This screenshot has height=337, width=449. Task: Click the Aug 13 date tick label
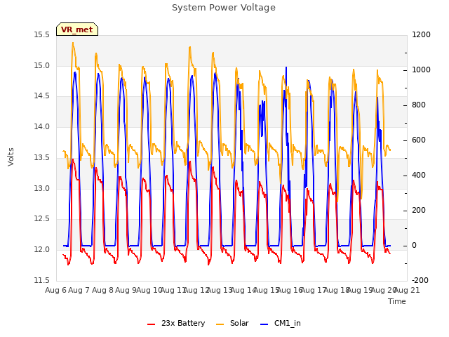220,290
